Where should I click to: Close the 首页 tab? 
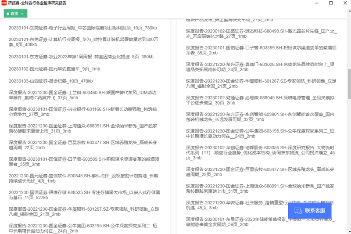click(x=22, y=14)
